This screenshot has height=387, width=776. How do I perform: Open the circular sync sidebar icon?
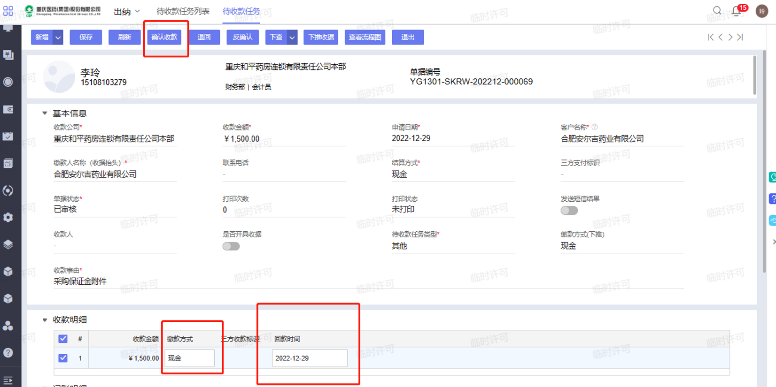click(8, 190)
